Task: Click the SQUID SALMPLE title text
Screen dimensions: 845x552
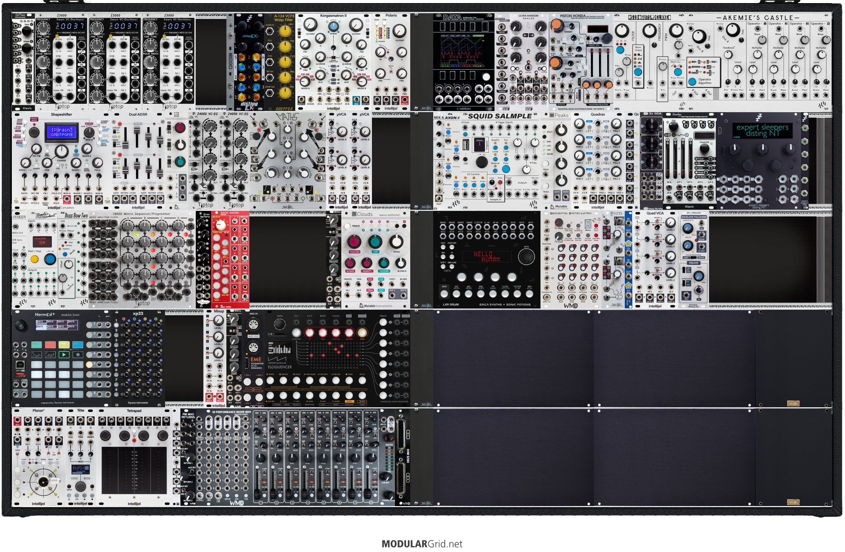Action: (x=499, y=116)
